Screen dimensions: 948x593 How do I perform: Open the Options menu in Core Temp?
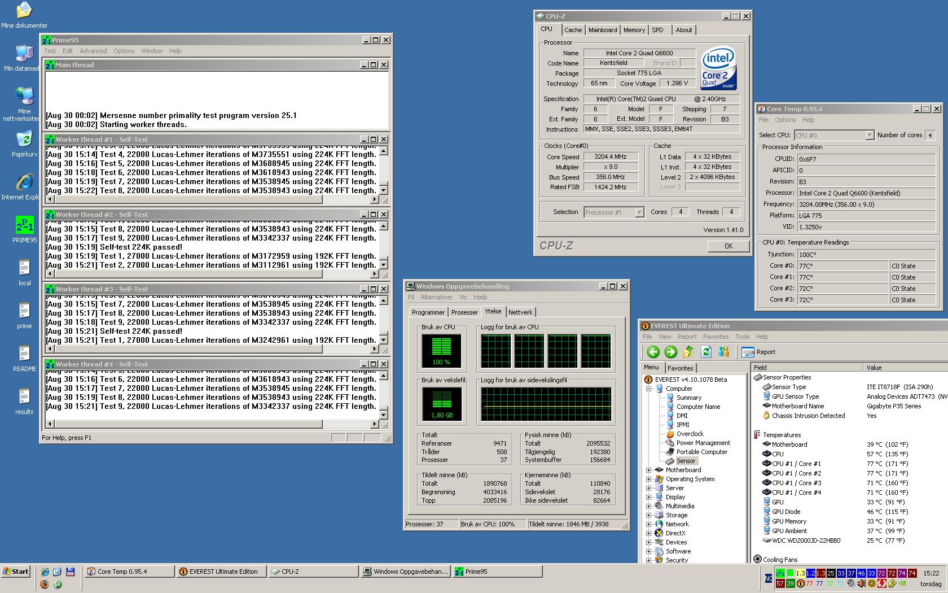pyautogui.click(x=785, y=120)
